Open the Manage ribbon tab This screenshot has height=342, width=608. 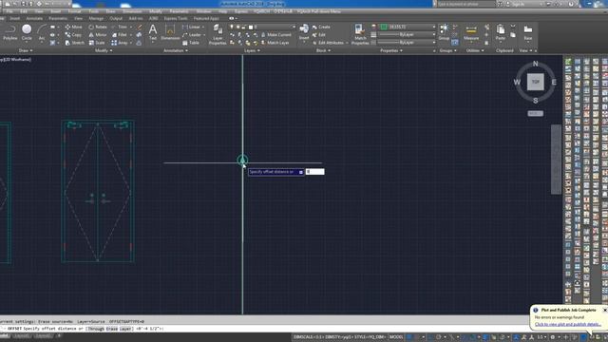[x=96, y=18]
